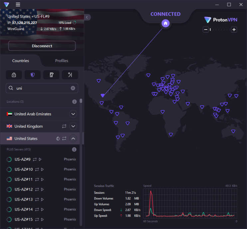Toggle the Secure Core lock feature
Image resolution: width=247 pixels, height=229 pixels.
pos(14,75)
